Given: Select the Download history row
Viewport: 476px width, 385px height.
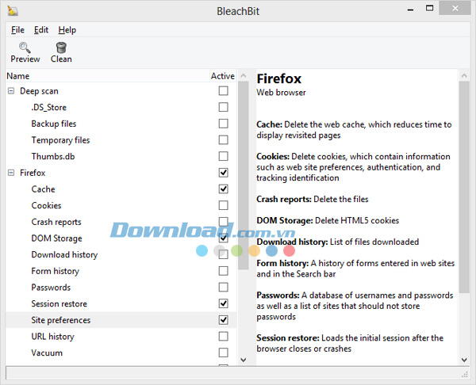Looking at the screenshot, I should 121,254.
